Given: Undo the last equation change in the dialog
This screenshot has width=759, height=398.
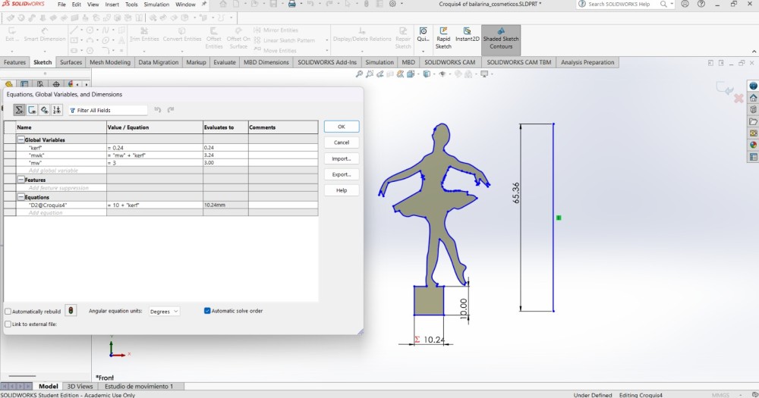Looking at the screenshot, I should click(157, 110).
